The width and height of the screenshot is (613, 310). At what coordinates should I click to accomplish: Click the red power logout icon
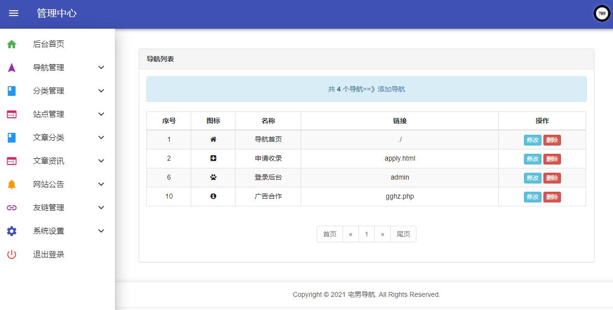[12, 255]
